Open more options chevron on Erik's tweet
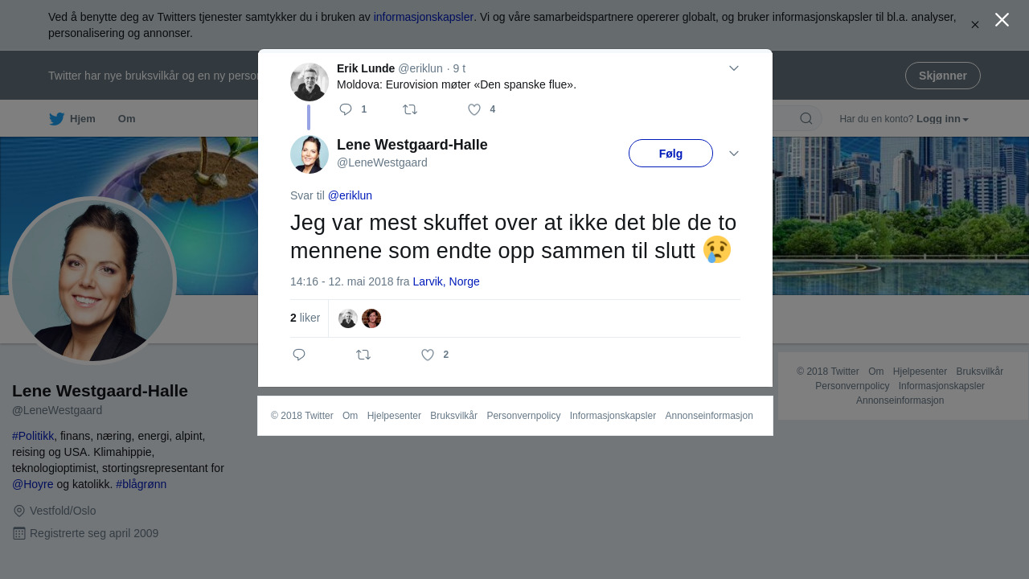This screenshot has width=1029, height=579. [734, 68]
